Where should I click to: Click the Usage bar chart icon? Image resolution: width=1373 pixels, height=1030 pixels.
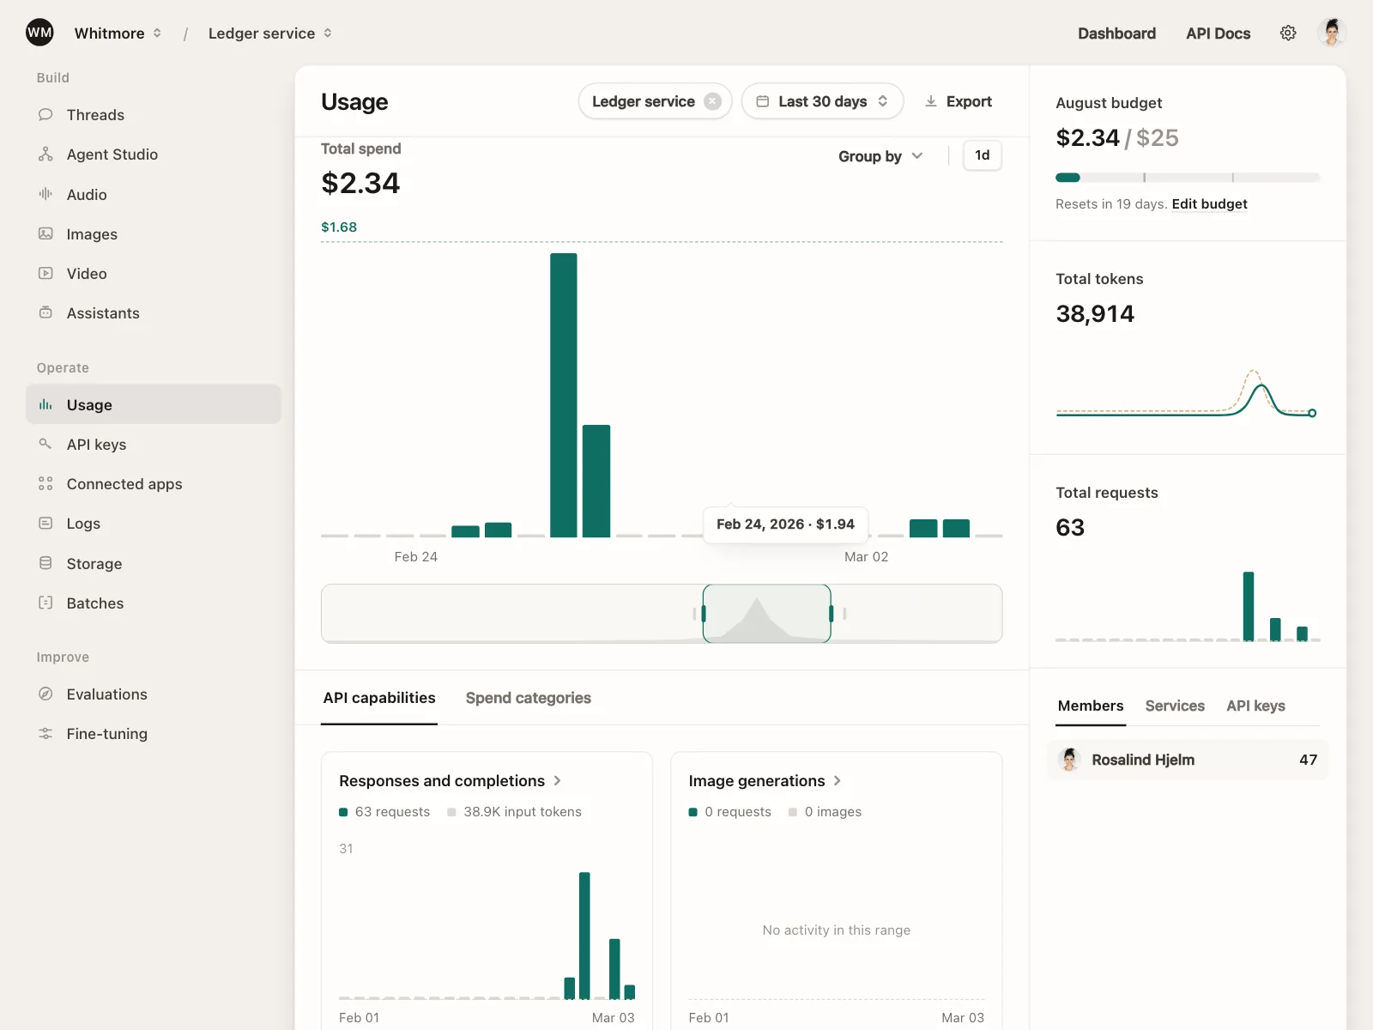click(45, 405)
